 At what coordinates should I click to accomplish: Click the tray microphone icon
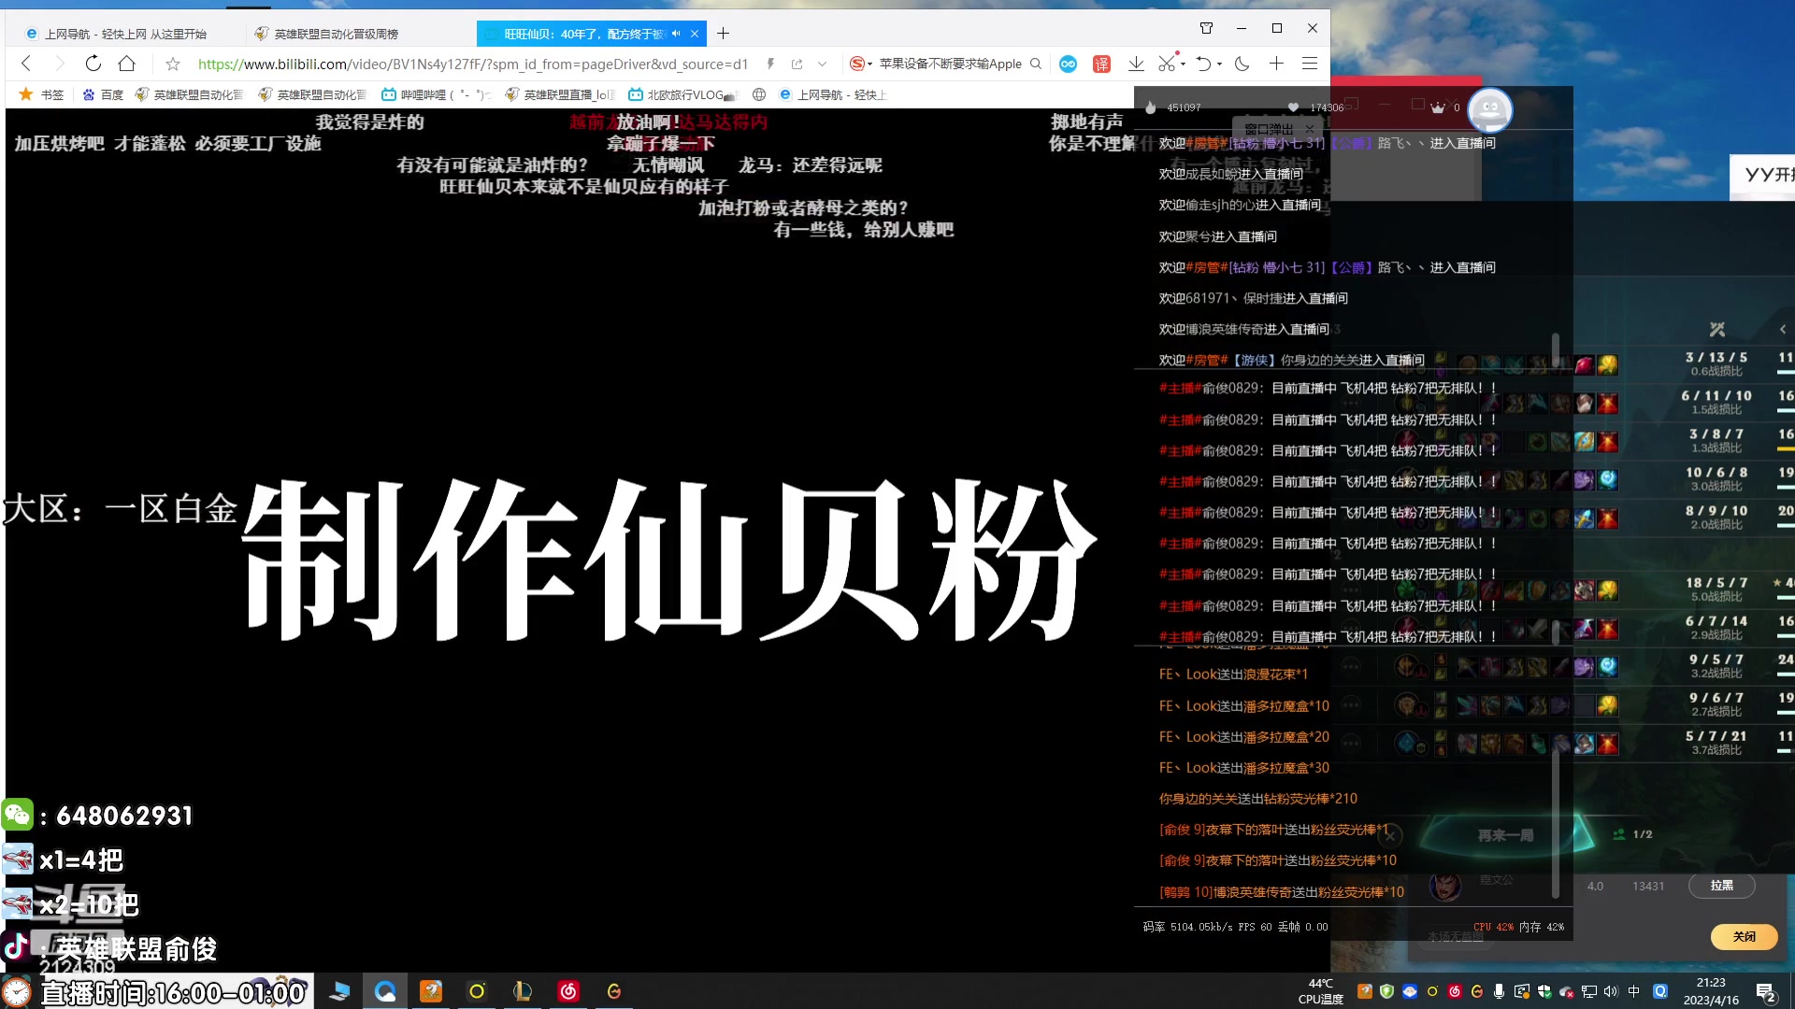(x=1500, y=991)
